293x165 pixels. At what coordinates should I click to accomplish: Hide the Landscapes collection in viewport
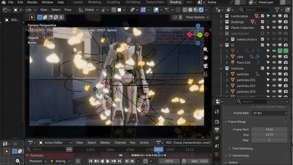[274, 16]
